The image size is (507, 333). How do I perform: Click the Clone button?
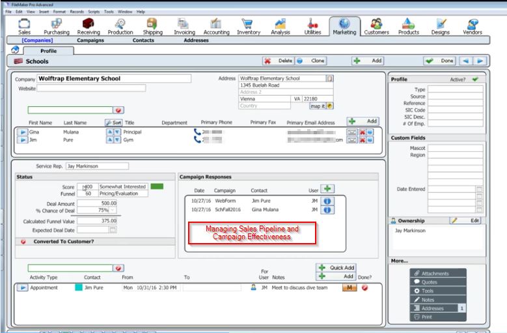tap(310, 61)
